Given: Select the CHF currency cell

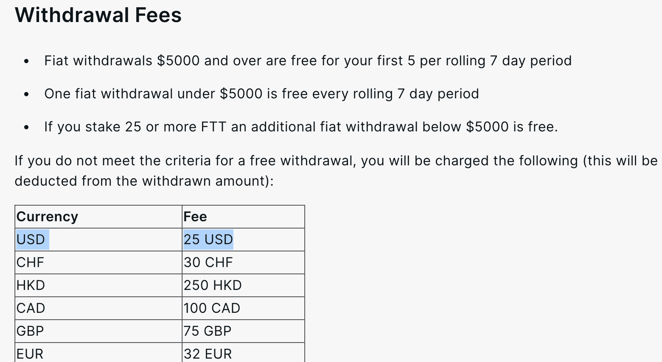Looking at the screenshot, I should pyautogui.click(x=98, y=262).
